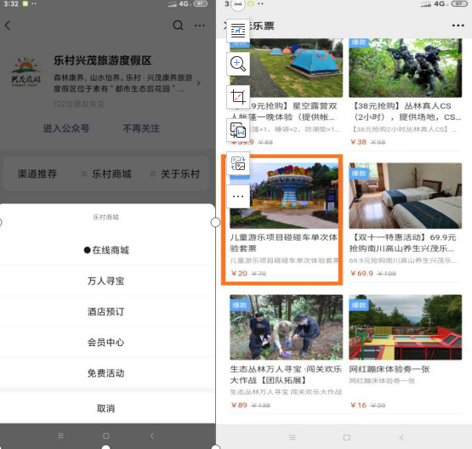
Task: Tap the right phone's 4G signal indicator
Action: point(441,3)
